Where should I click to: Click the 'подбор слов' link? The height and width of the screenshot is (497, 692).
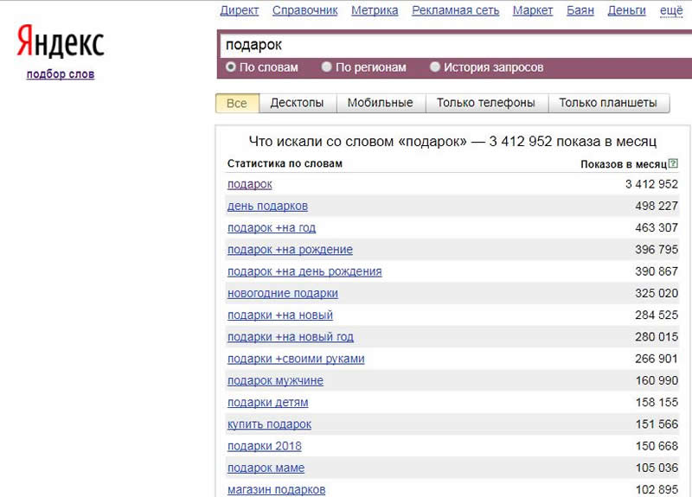tap(61, 74)
